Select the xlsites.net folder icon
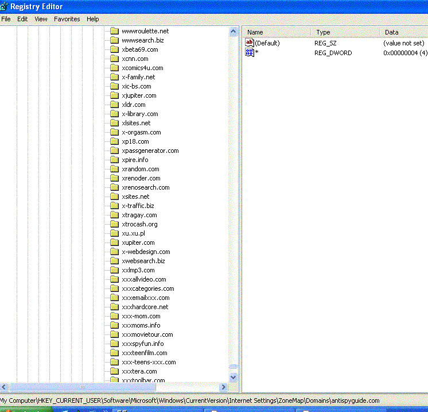The image size is (428, 412). [114, 123]
